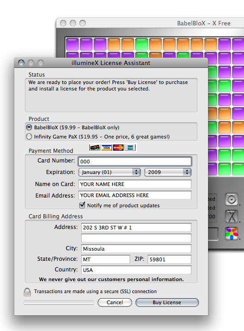
Task: Open the expiration year dropdown showing 2009
Action: 167,172
